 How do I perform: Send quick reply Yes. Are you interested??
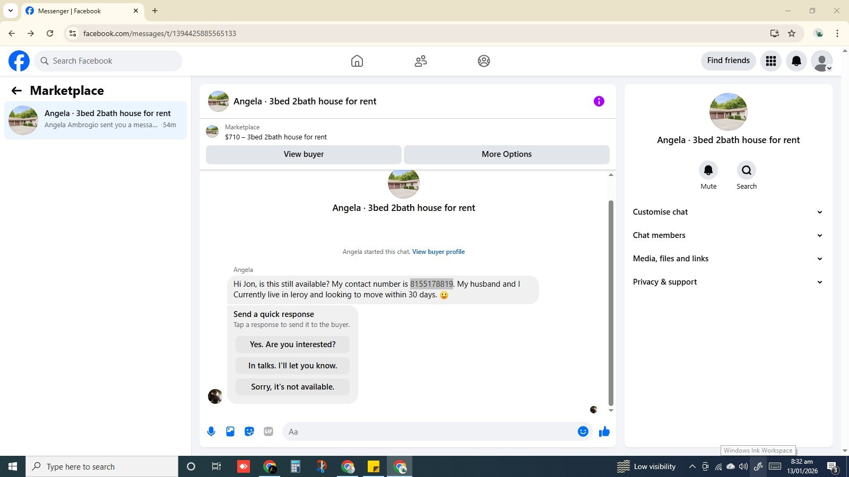[x=292, y=344]
